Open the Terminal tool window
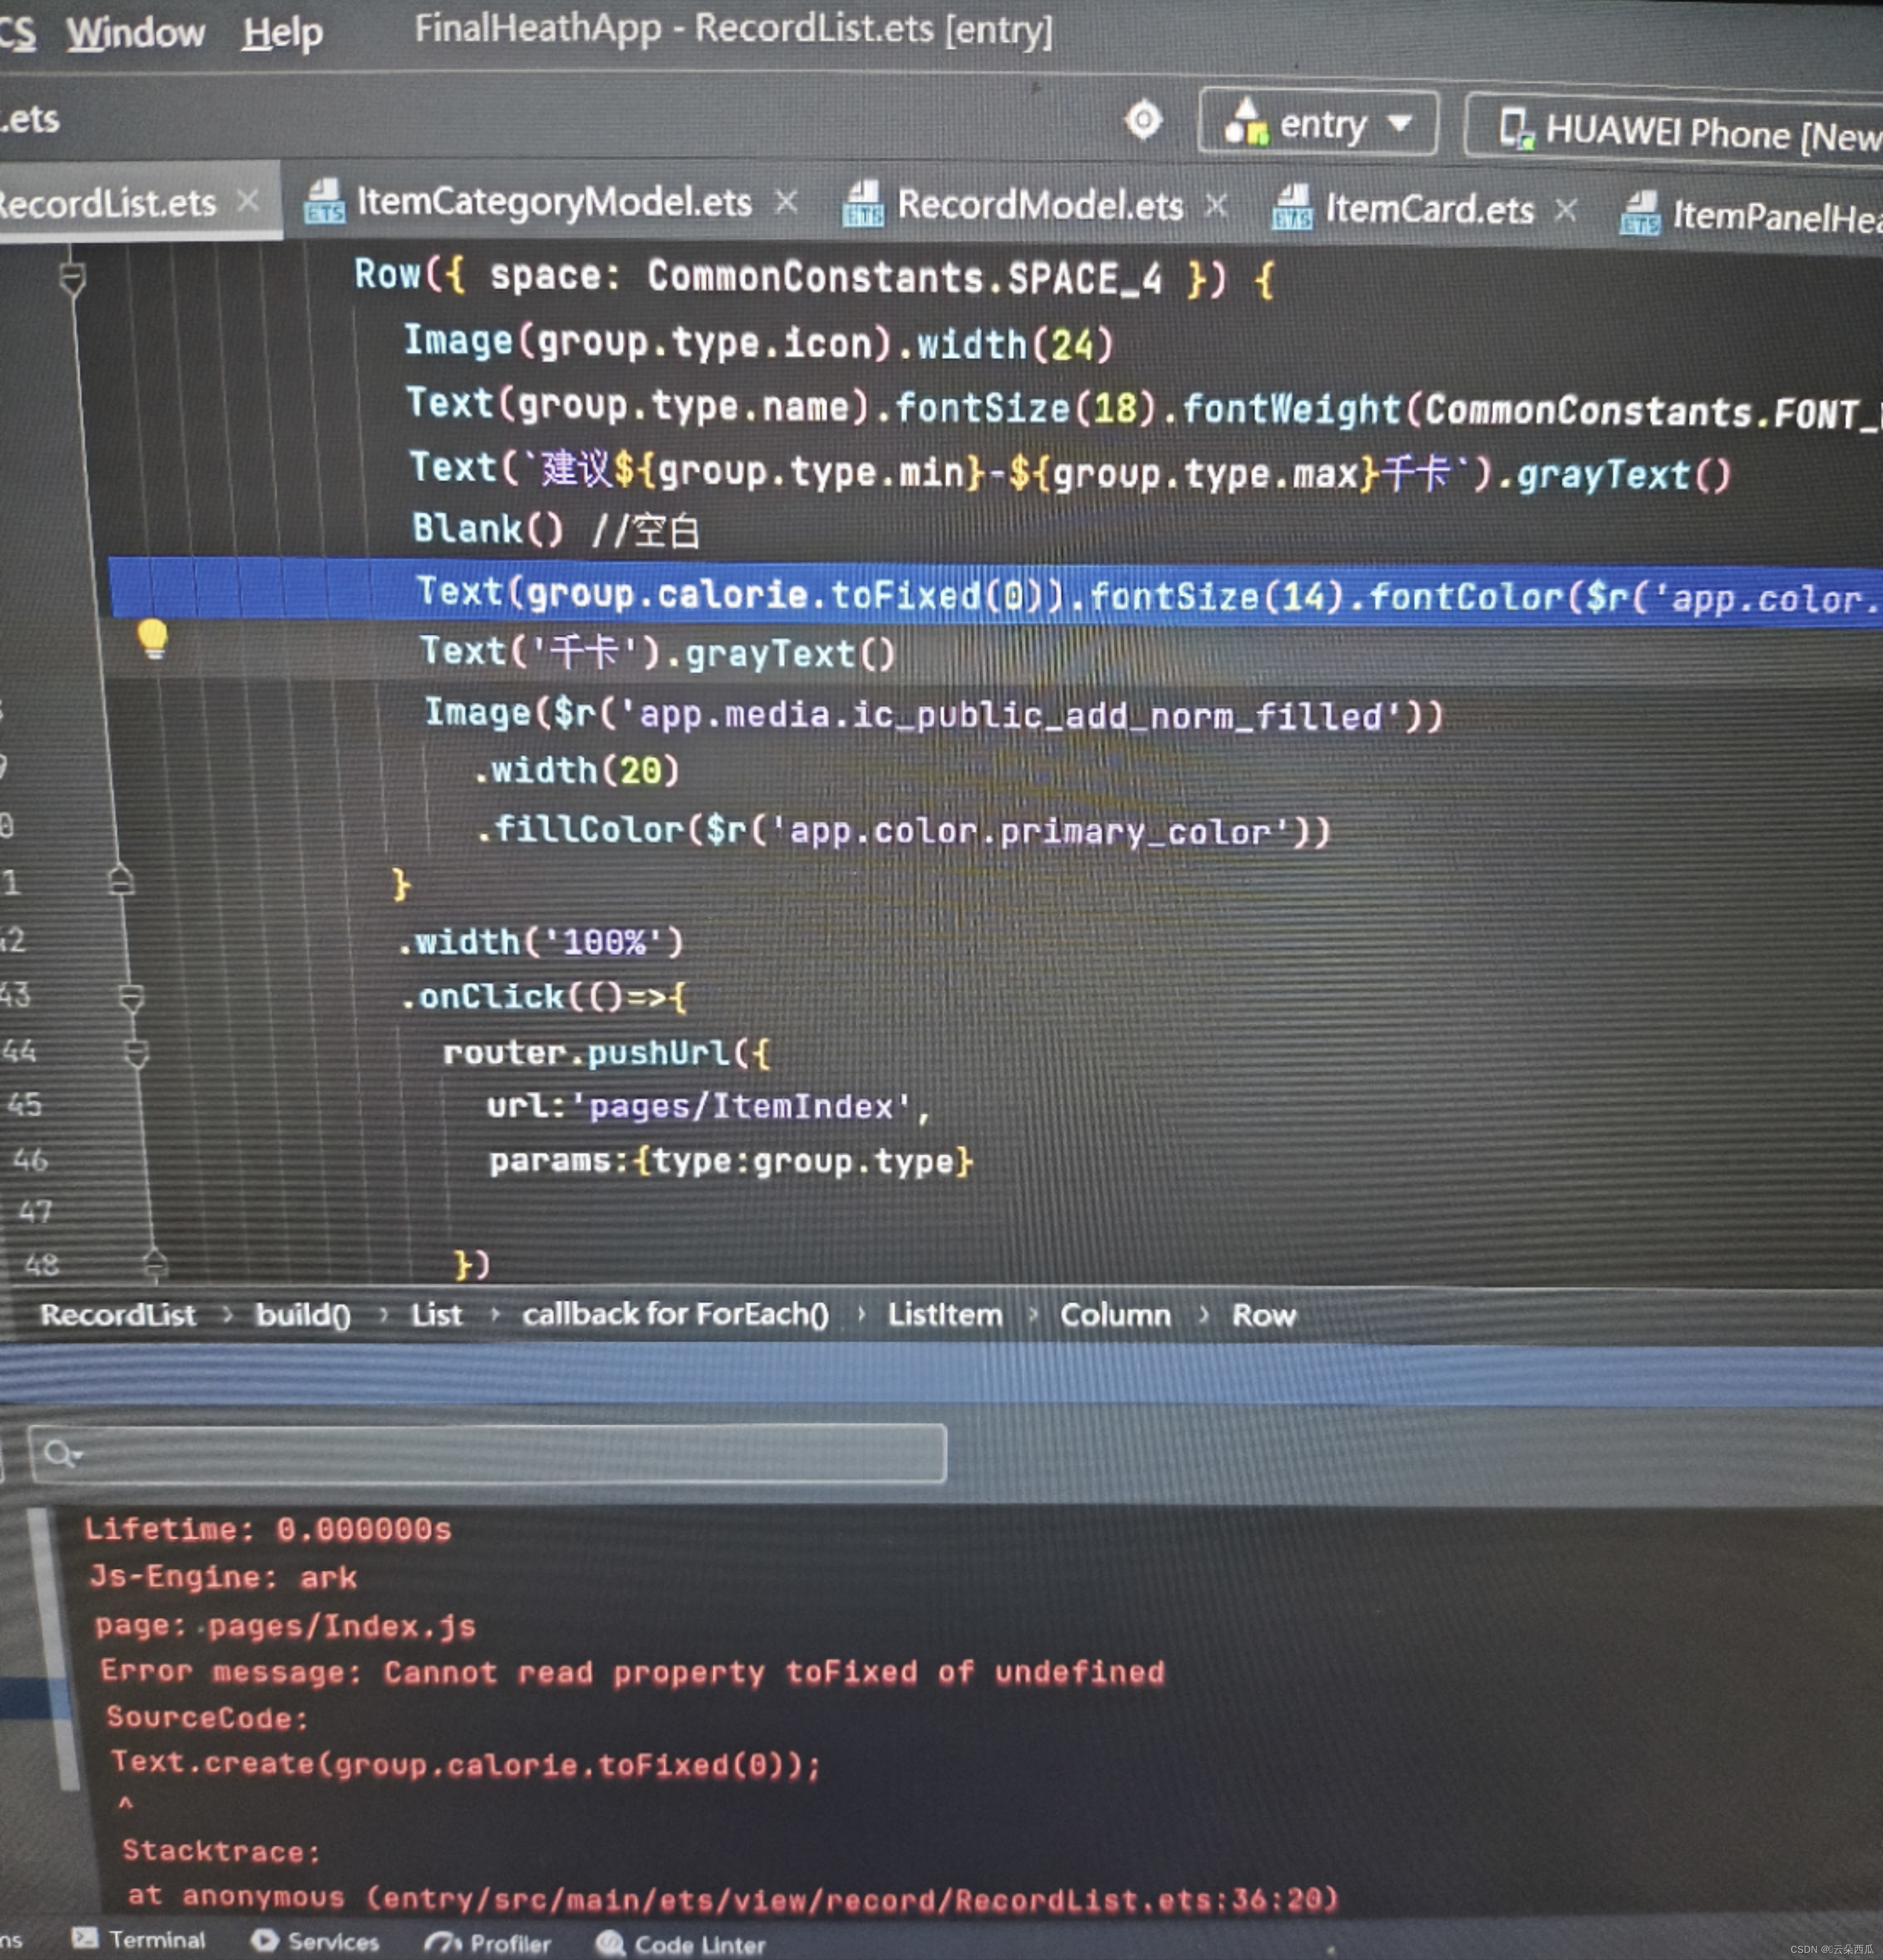 [139, 1939]
